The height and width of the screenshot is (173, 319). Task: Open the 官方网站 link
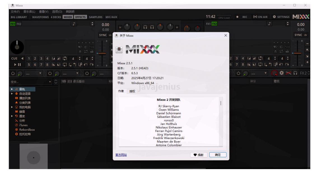(x=121, y=155)
